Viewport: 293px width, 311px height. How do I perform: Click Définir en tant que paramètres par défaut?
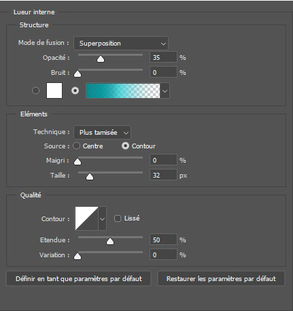(x=79, y=278)
